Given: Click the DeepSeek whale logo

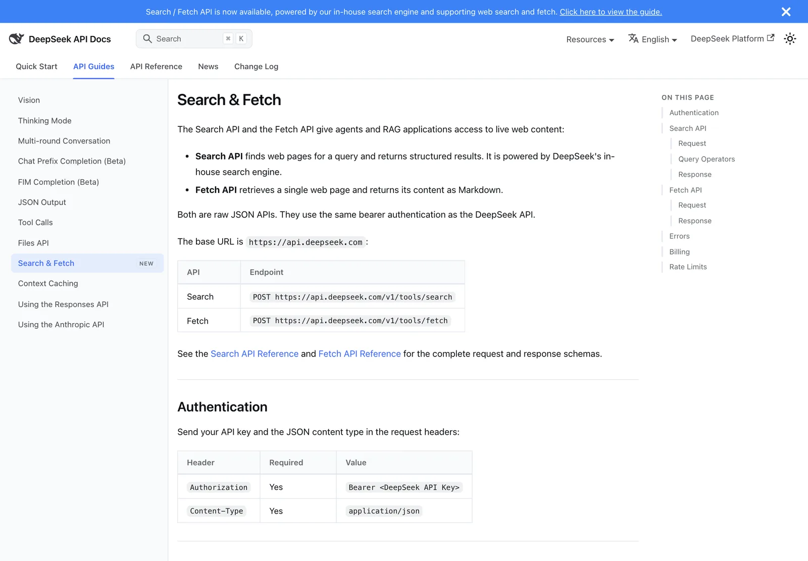Looking at the screenshot, I should [16, 39].
